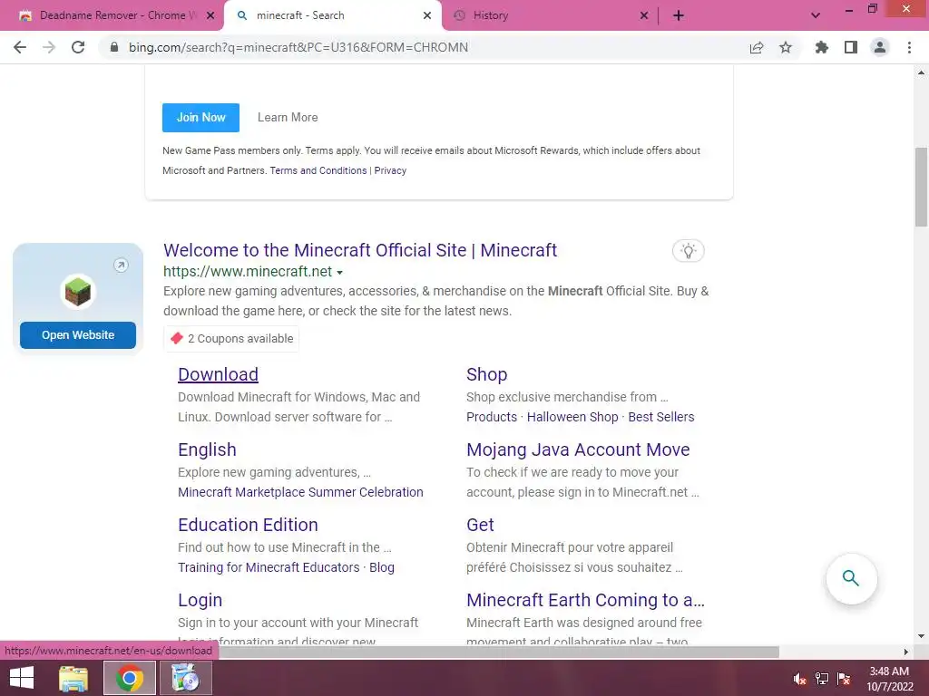Click the floating search magnifier button
The image size is (929, 696).
coord(851,578)
